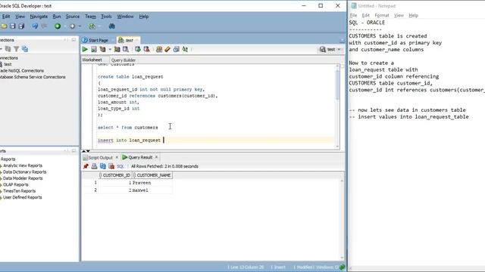
Task: Open the SQL Worksheet icon dropdown arrow
Action: [99, 26]
